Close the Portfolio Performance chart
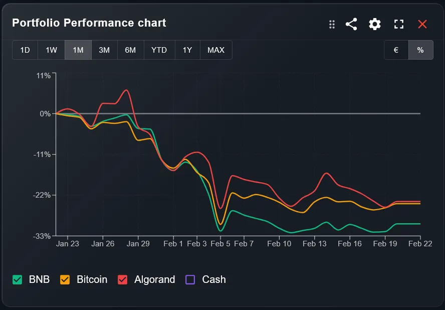The height and width of the screenshot is (310, 445). [422, 24]
